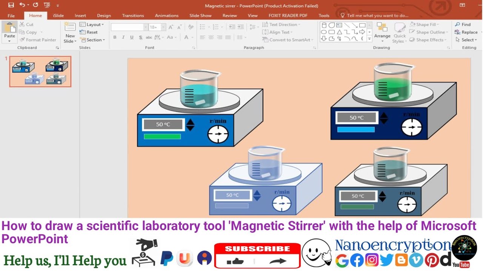Image resolution: width=483 pixels, height=271 pixels.
Task: Expand the shapes gallery More button
Action: tap(369, 39)
